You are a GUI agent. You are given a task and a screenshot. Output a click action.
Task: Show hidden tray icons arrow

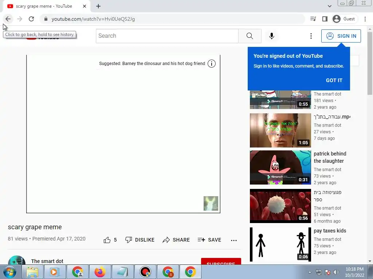(x=310, y=272)
